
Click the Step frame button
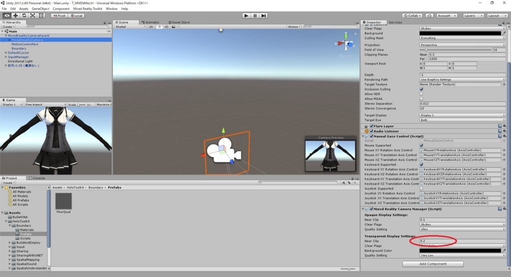point(263,15)
